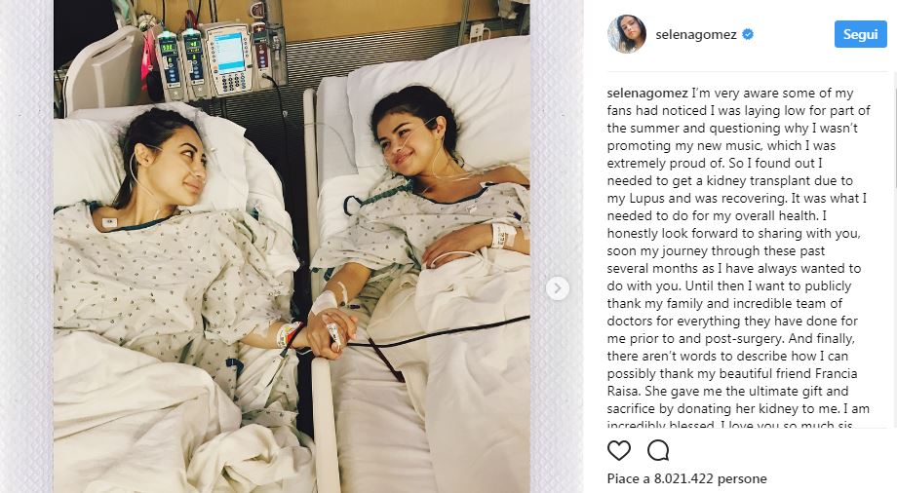
Task: Click the bold selenagomez name starting the caption
Action: pyautogui.click(x=647, y=93)
